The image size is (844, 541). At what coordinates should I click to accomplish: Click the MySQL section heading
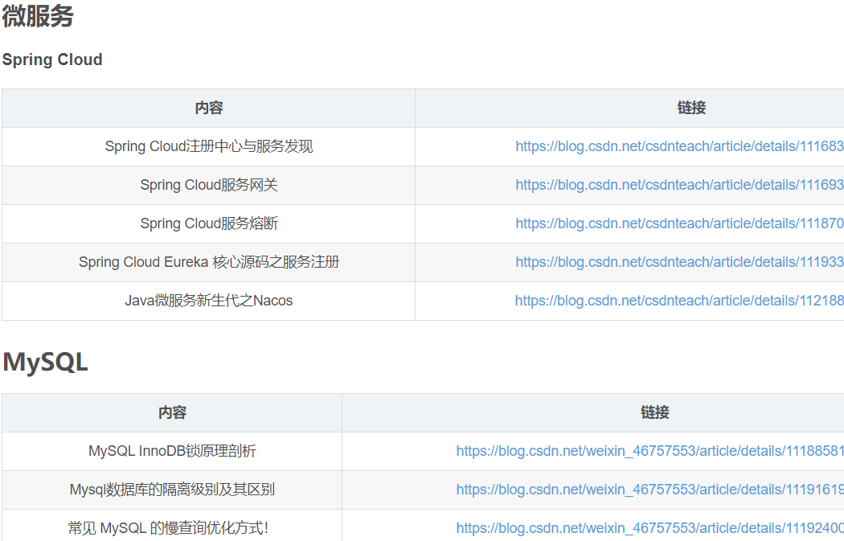(x=45, y=362)
